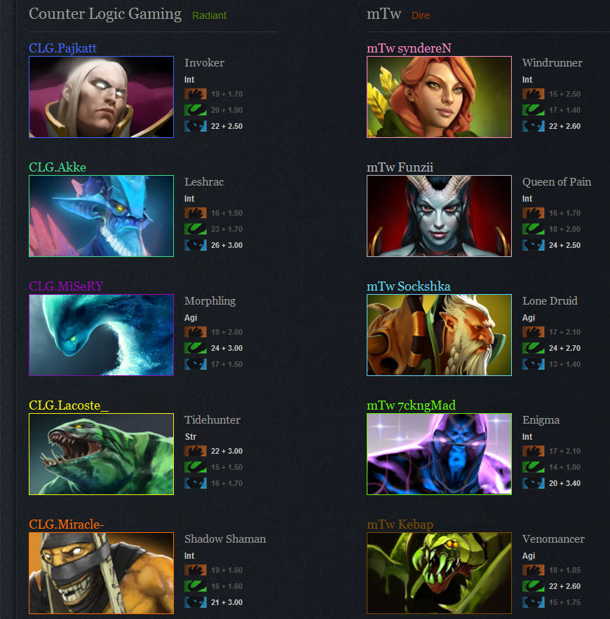The width and height of the screenshot is (610, 619).
Task: Select the Invoker hero portrait
Action: click(101, 97)
